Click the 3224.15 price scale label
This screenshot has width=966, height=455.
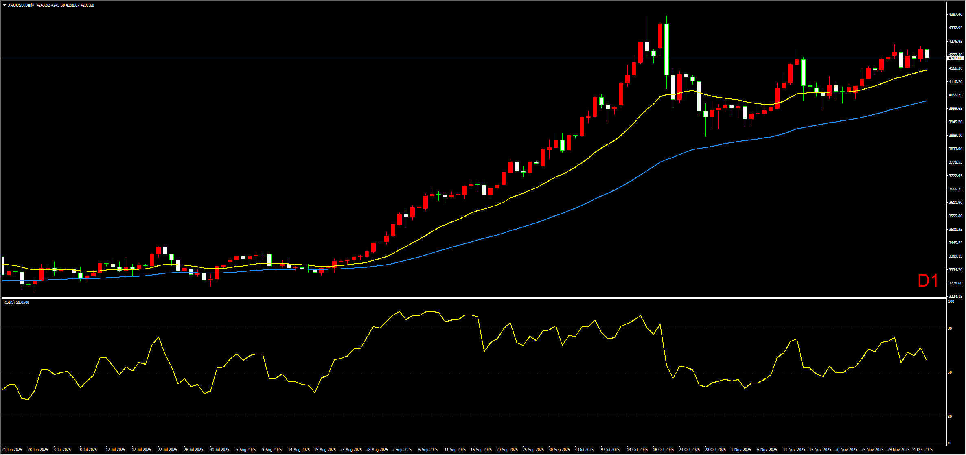tap(955, 297)
